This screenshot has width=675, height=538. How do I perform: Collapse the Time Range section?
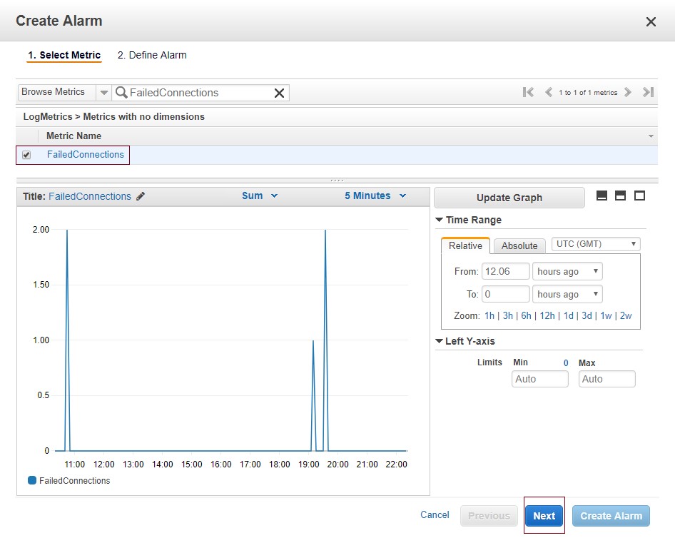[x=439, y=220]
